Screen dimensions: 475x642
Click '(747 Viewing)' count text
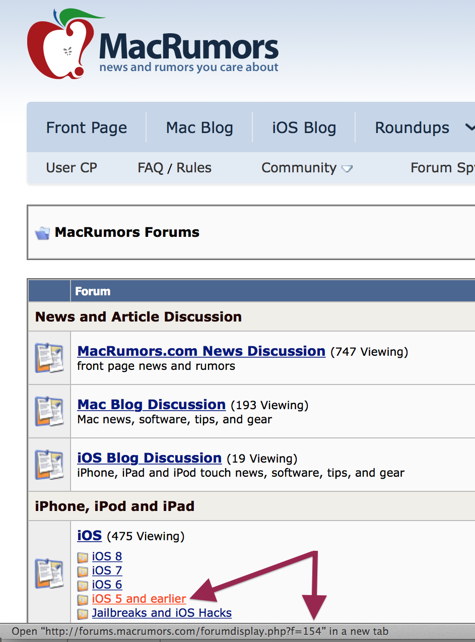coord(369,352)
